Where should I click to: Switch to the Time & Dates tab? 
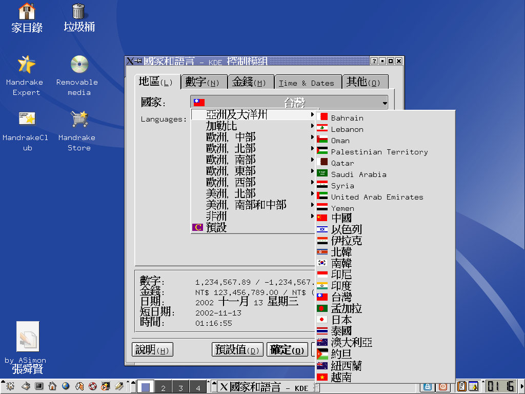click(308, 82)
